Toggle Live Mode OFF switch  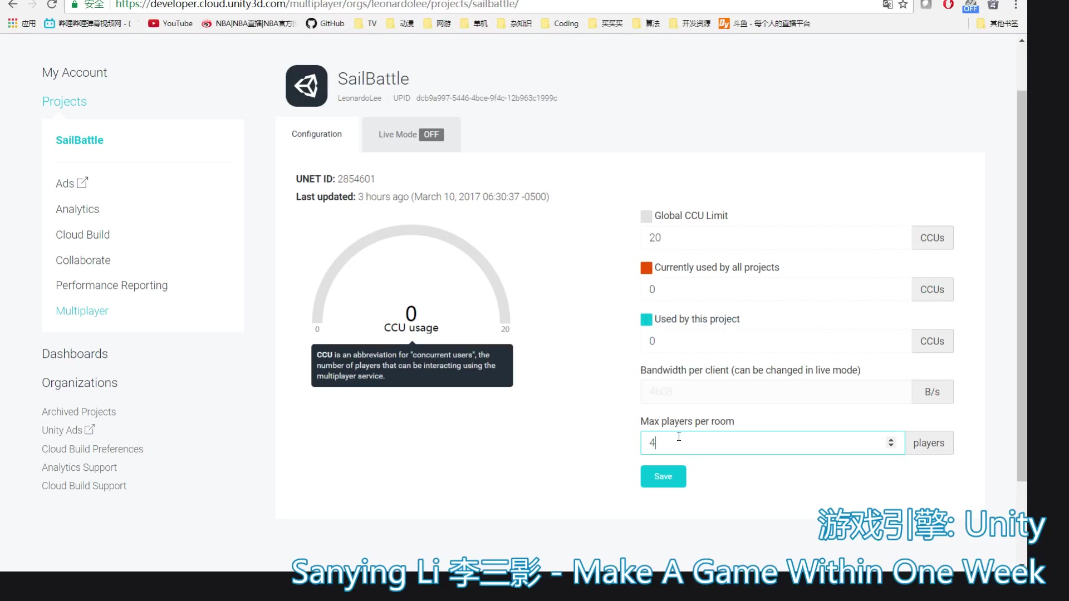click(x=431, y=135)
